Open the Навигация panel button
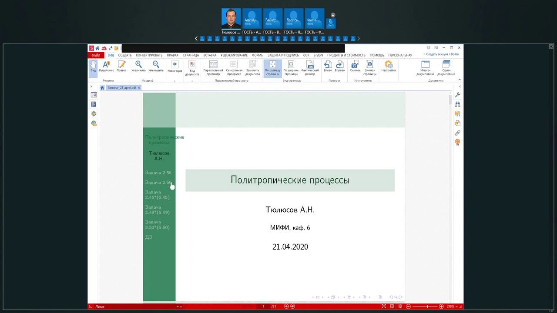 coord(174,67)
